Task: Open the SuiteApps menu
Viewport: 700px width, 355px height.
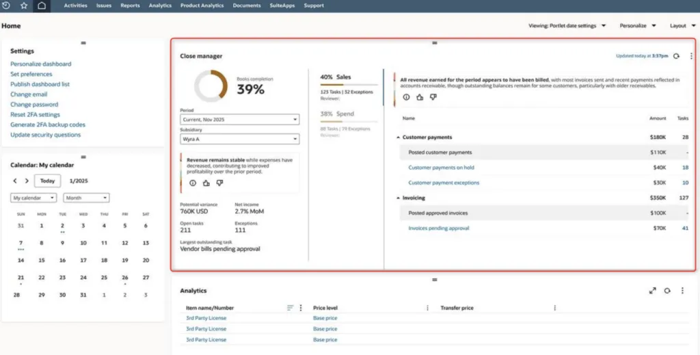Action: pyautogui.click(x=282, y=5)
